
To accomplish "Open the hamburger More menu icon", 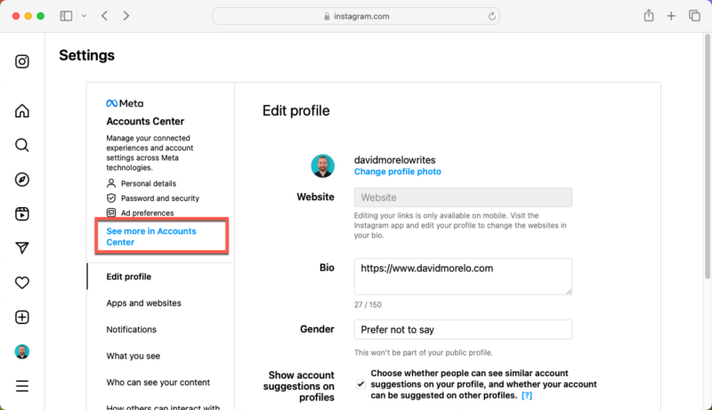I will click(21, 386).
